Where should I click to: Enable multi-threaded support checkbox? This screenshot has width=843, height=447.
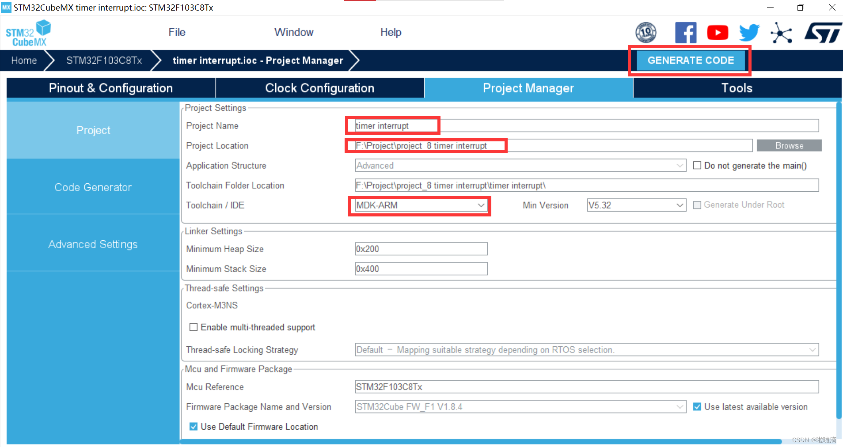tap(193, 327)
